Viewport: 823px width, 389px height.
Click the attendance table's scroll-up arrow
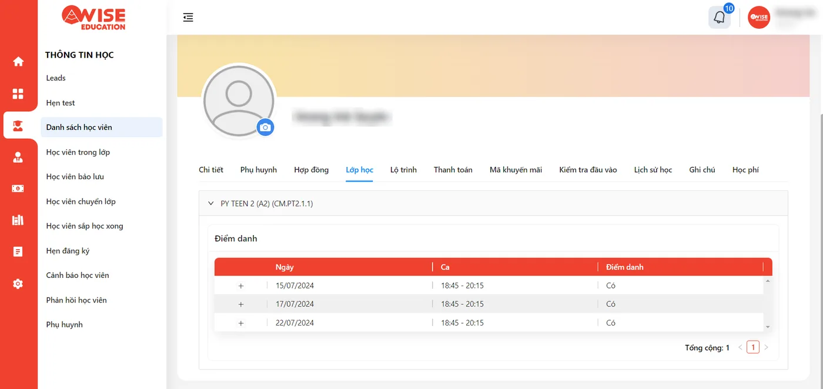click(x=767, y=281)
